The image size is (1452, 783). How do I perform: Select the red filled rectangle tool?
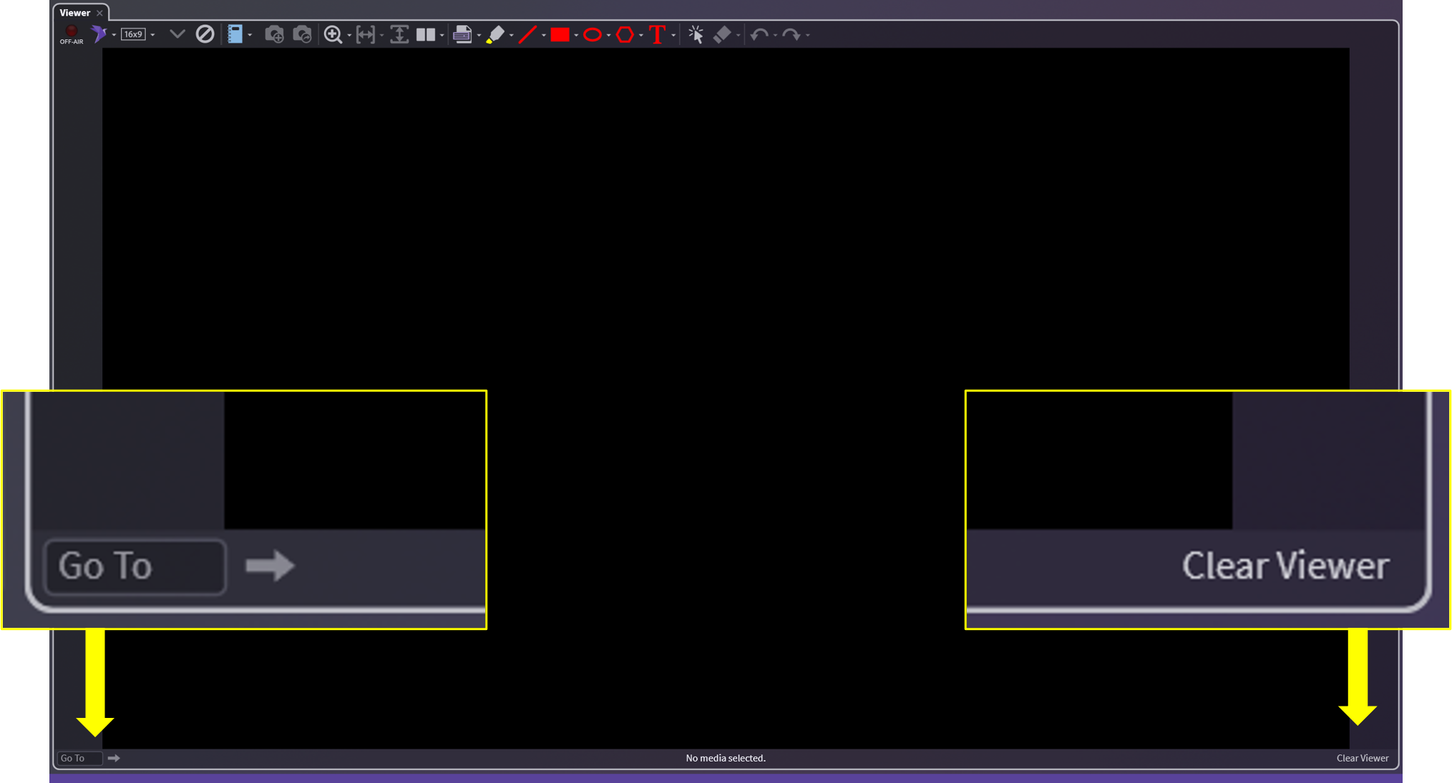pos(560,34)
